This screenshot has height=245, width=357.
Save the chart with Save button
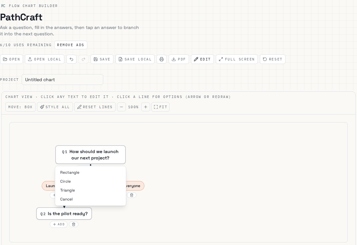(x=102, y=59)
